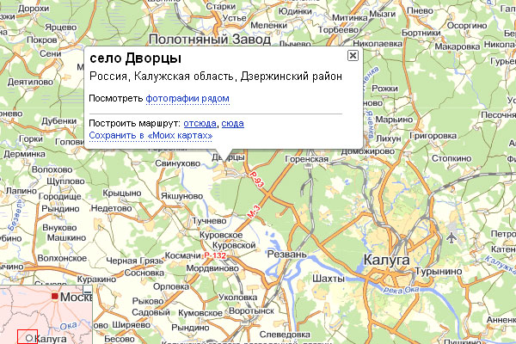Click the М-3 highway marker
Screen dimensions: 516x344
click(x=254, y=212)
